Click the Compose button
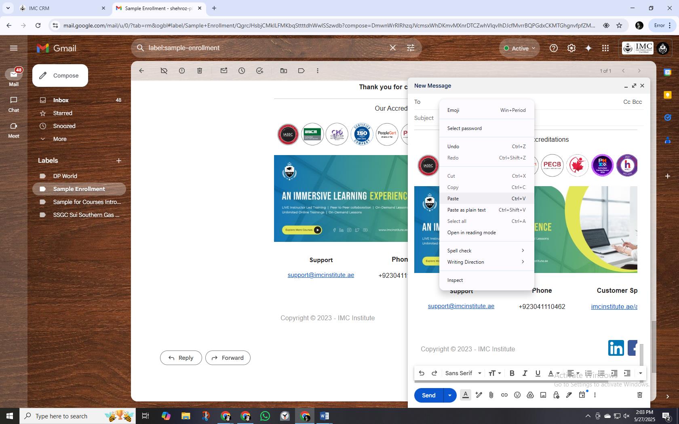This screenshot has height=424, width=679. pyautogui.click(x=60, y=76)
